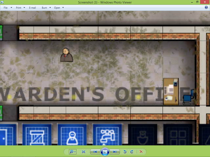Open the Open menu

57,8
